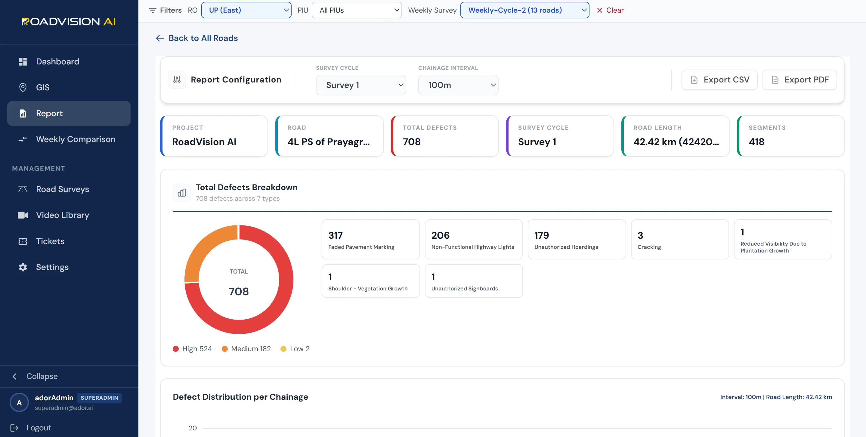Click the Logout exit icon

click(x=14, y=428)
